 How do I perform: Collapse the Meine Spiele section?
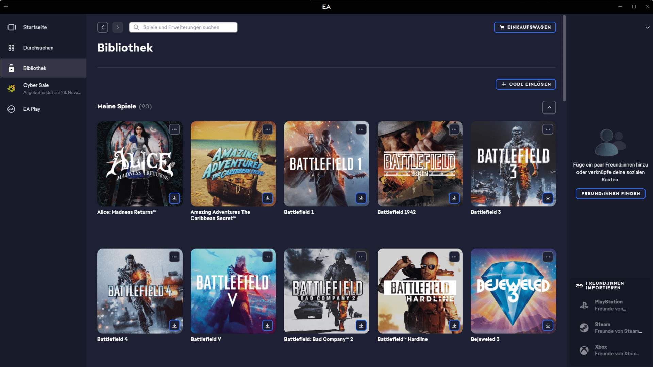549,107
